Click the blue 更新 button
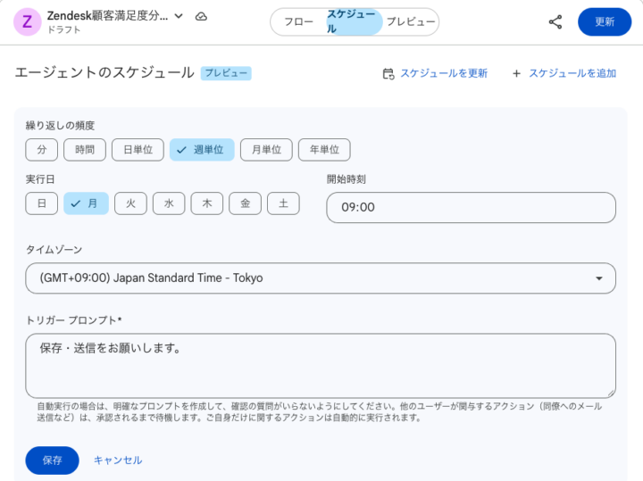The image size is (643, 481). coord(605,21)
